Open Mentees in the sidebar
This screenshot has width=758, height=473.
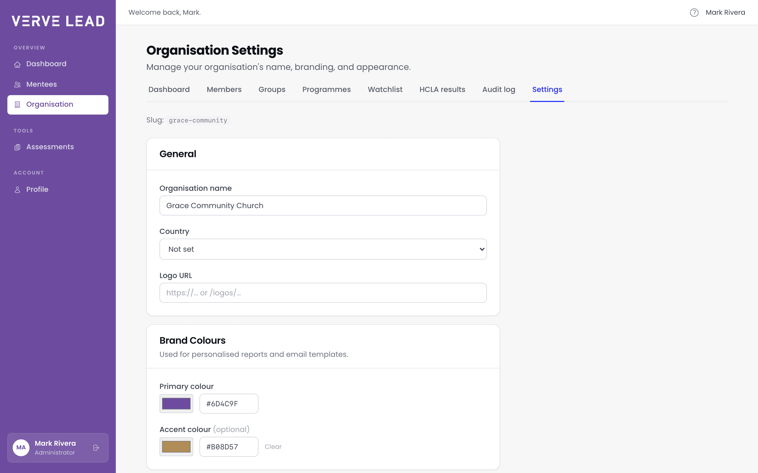pos(58,84)
